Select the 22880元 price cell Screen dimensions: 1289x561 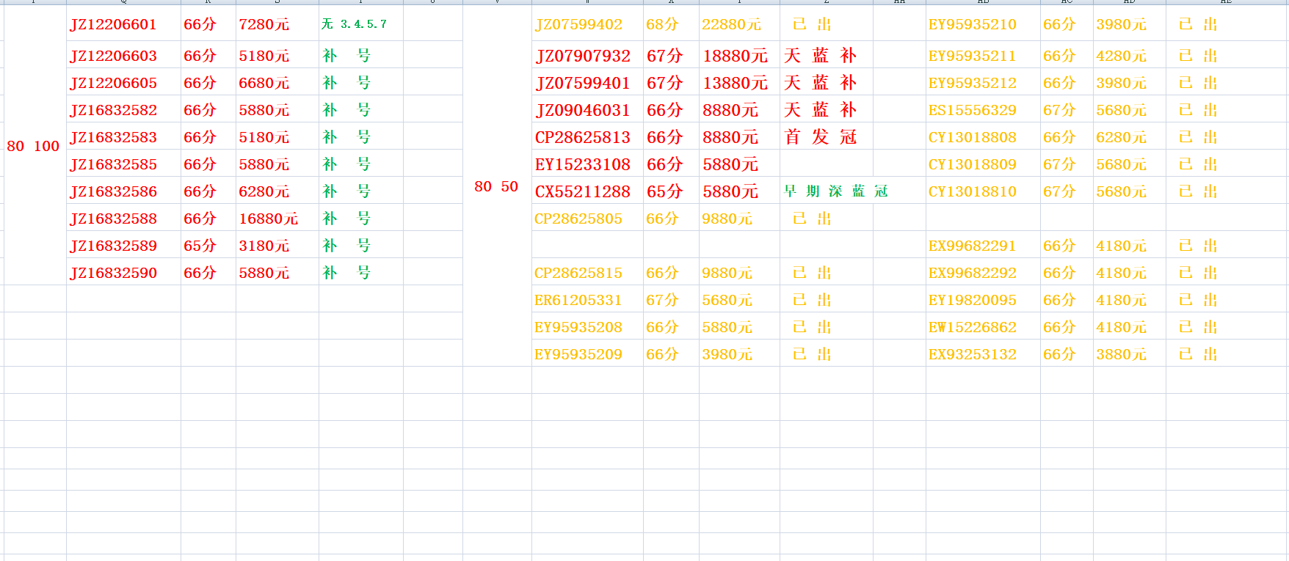732,24
